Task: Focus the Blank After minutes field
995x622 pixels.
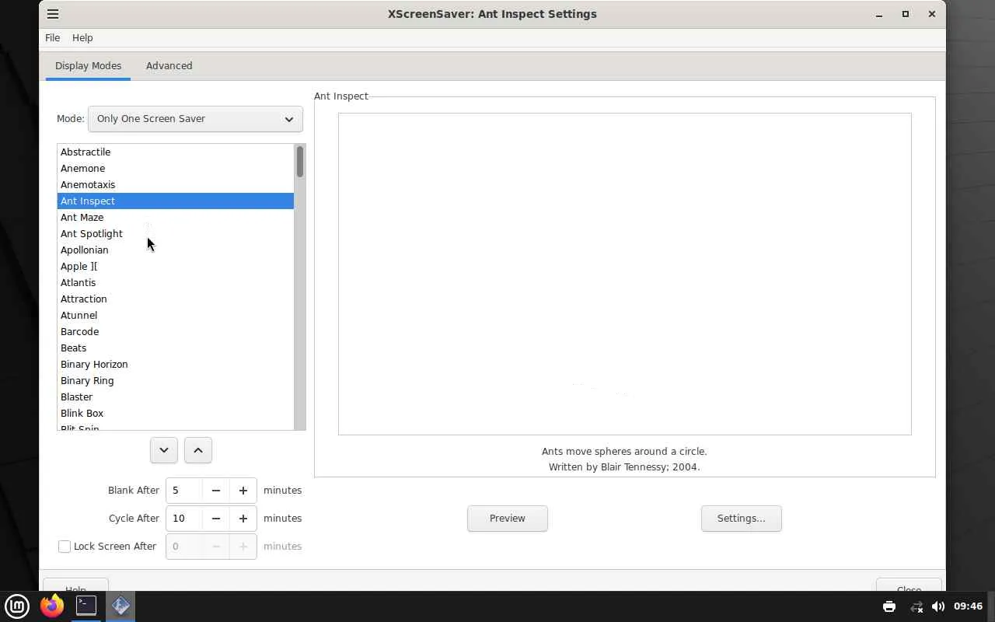Action: pyautogui.click(x=184, y=491)
